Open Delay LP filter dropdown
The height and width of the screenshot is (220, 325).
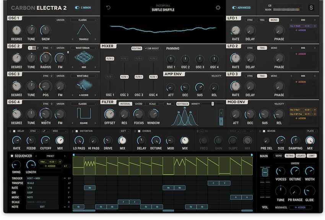tap(45, 131)
